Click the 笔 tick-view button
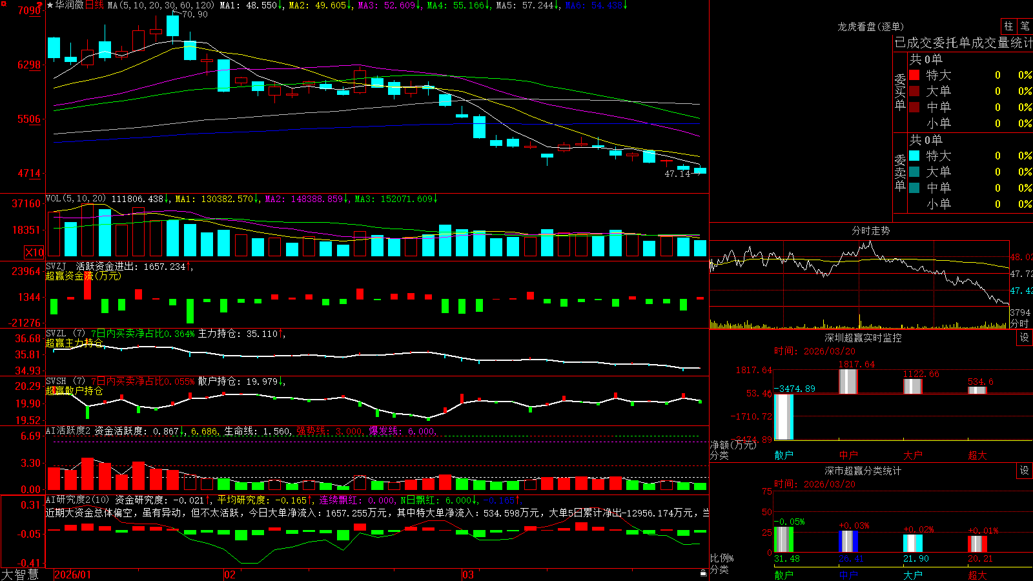This screenshot has height=581, width=1033. [1025, 26]
